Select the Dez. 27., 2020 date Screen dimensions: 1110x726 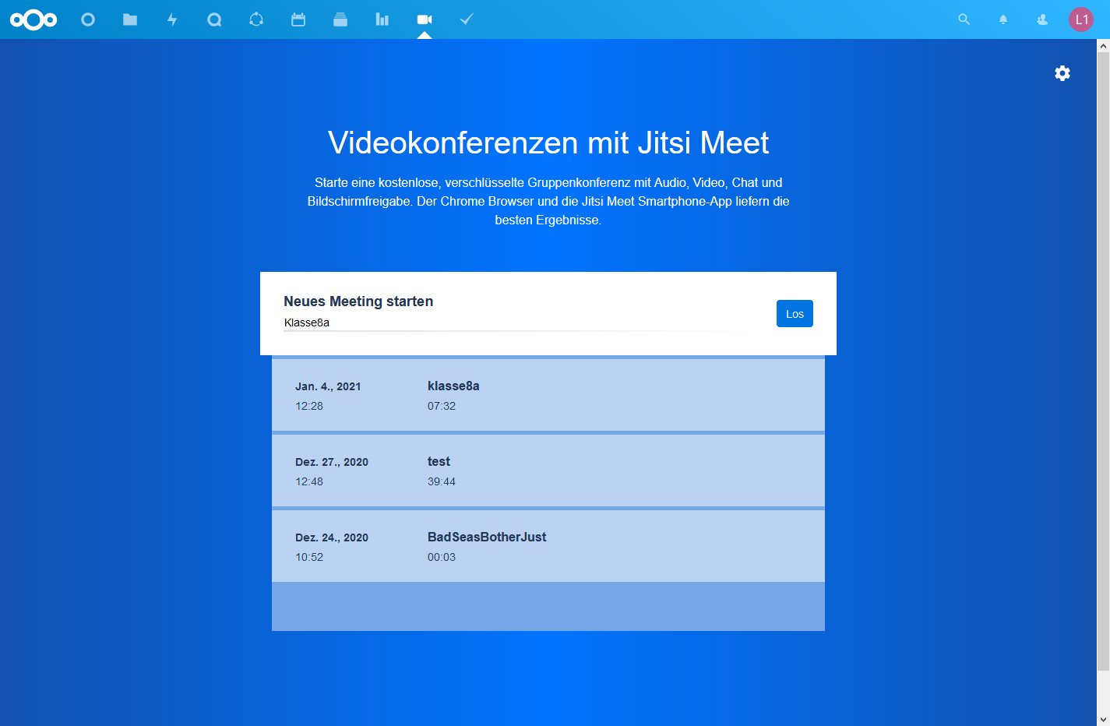click(332, 462)
